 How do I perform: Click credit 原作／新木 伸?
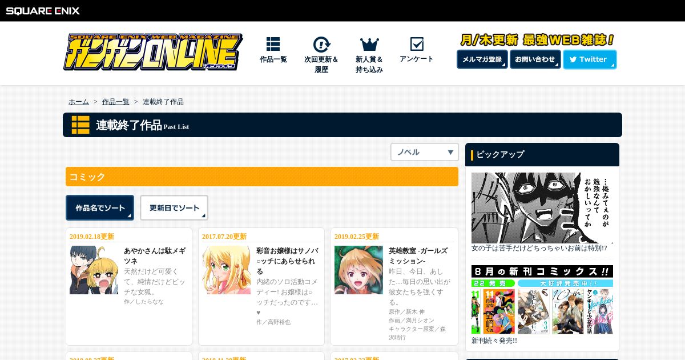pyautogui.click(x=407, y=311)
